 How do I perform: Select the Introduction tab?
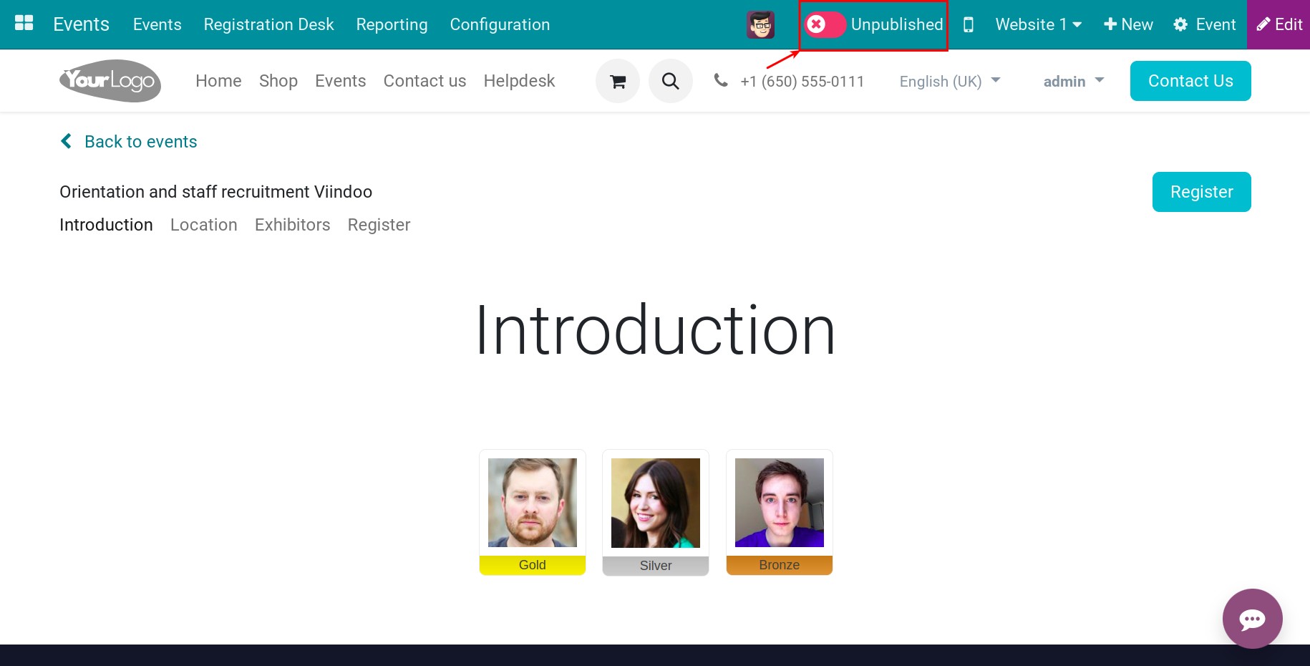(106, 225)
